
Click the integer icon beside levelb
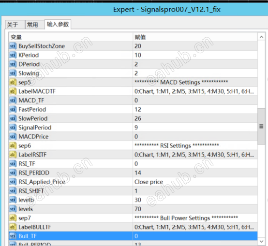13,200
